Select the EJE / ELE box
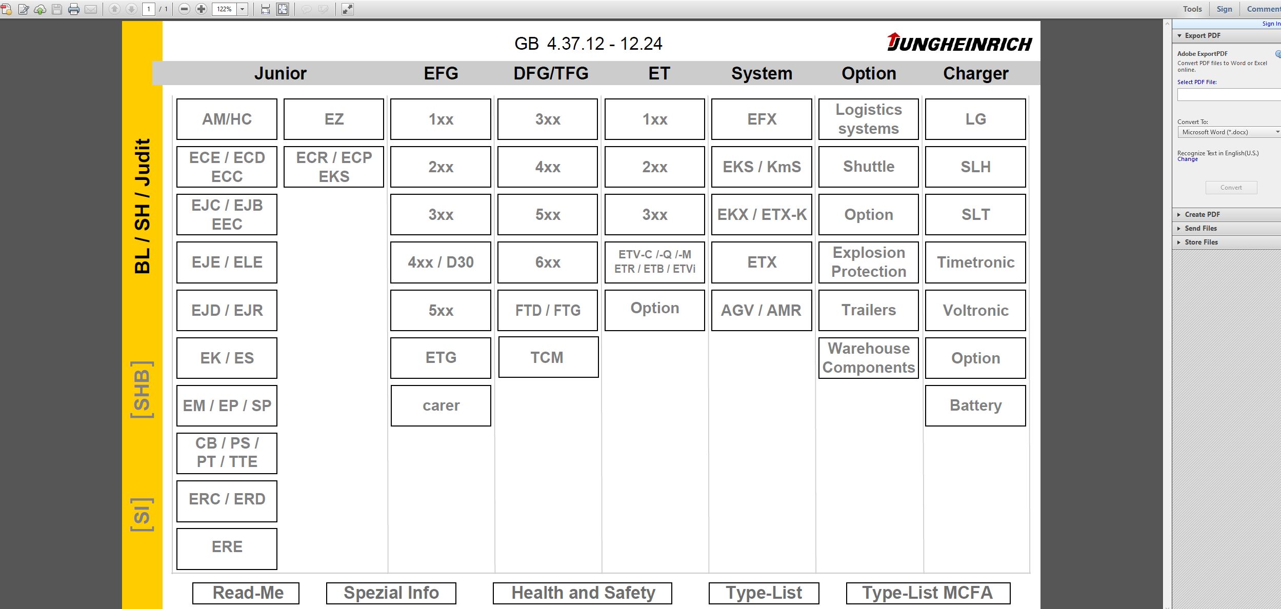Image resolution: width=1281 pixels, height=609 pixels. click(227, 262)
